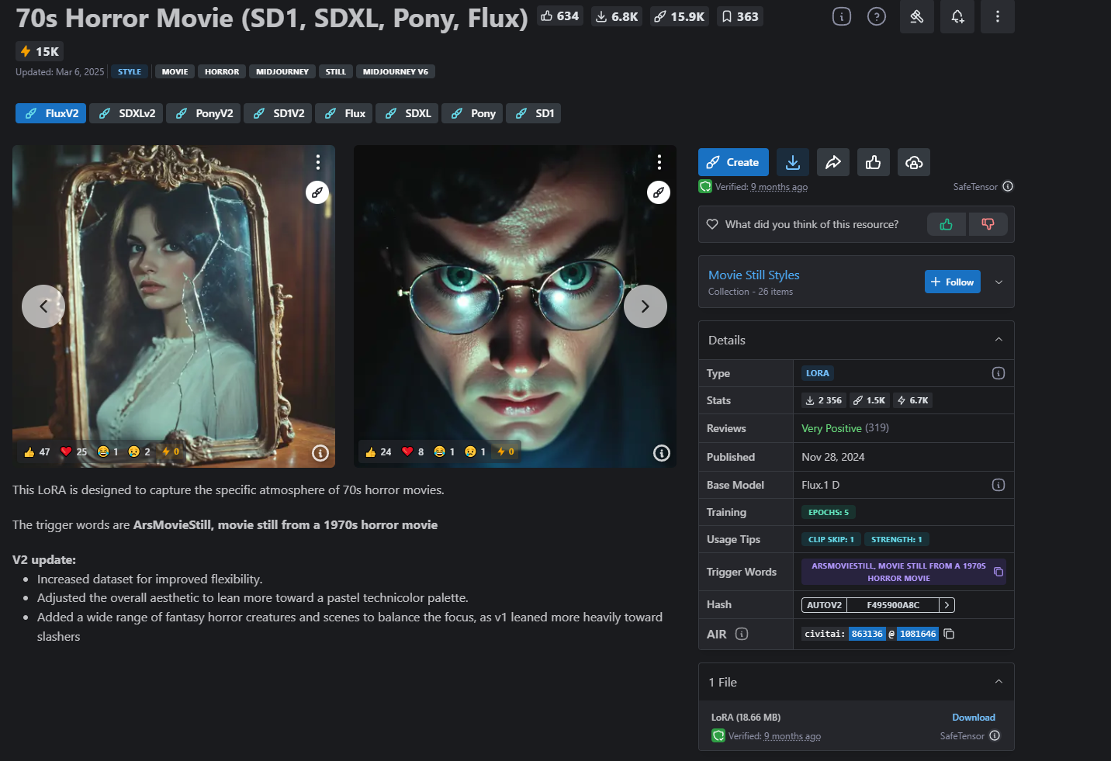Open the question mark help icon
The width and height of the screenshot is (1111, 761).
tap(877, 16)
